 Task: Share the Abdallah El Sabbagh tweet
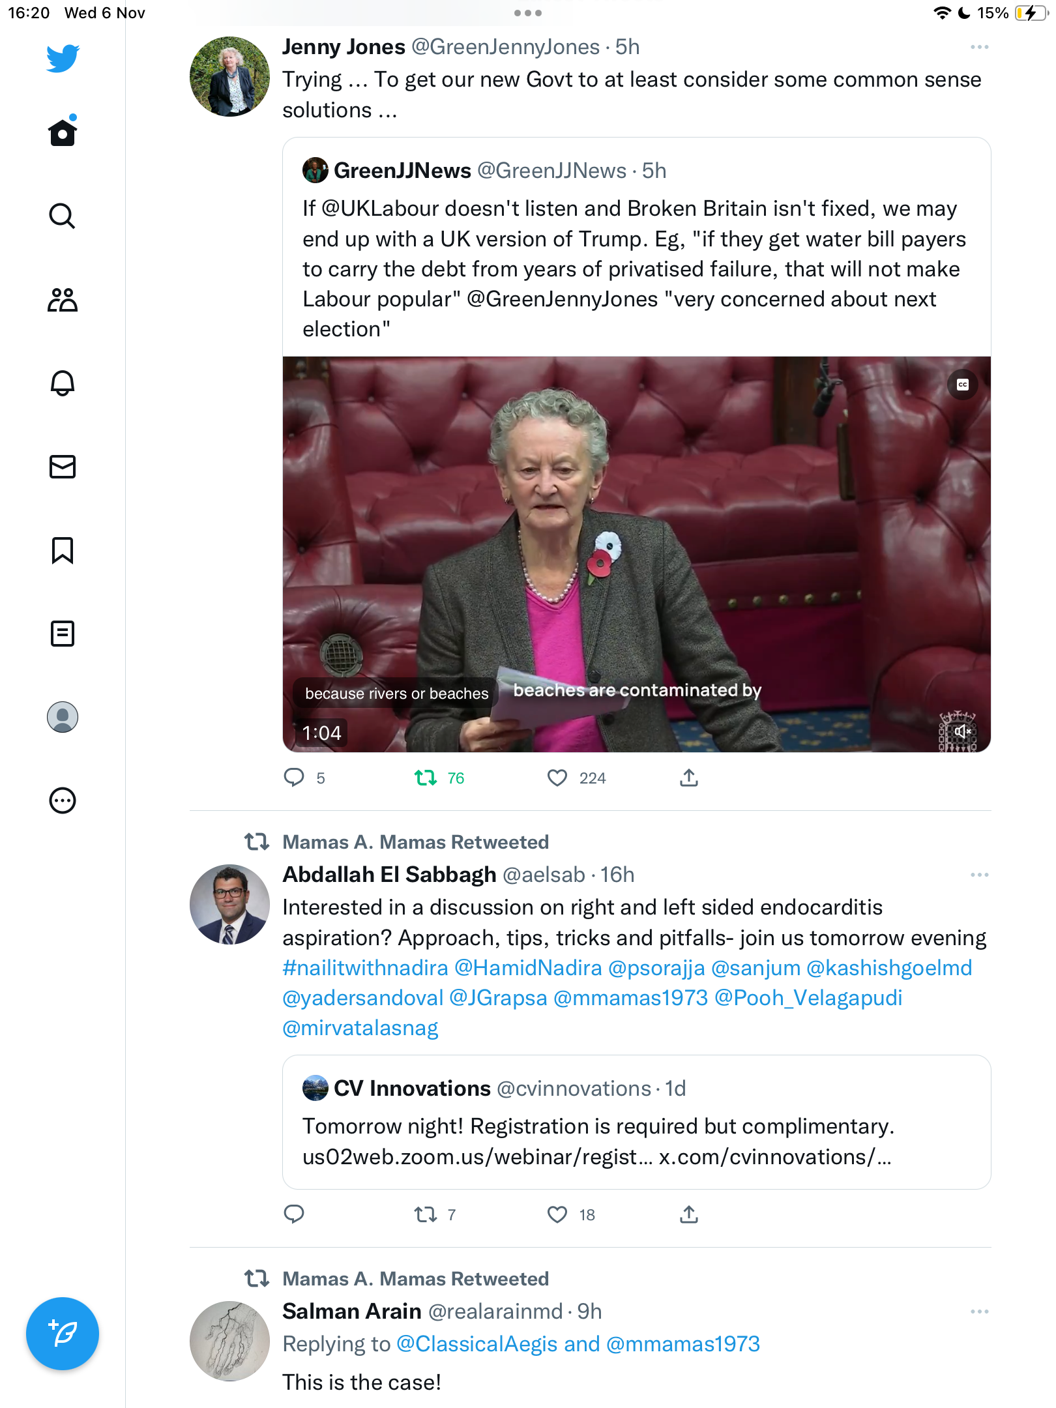[x=689, y=1214]
